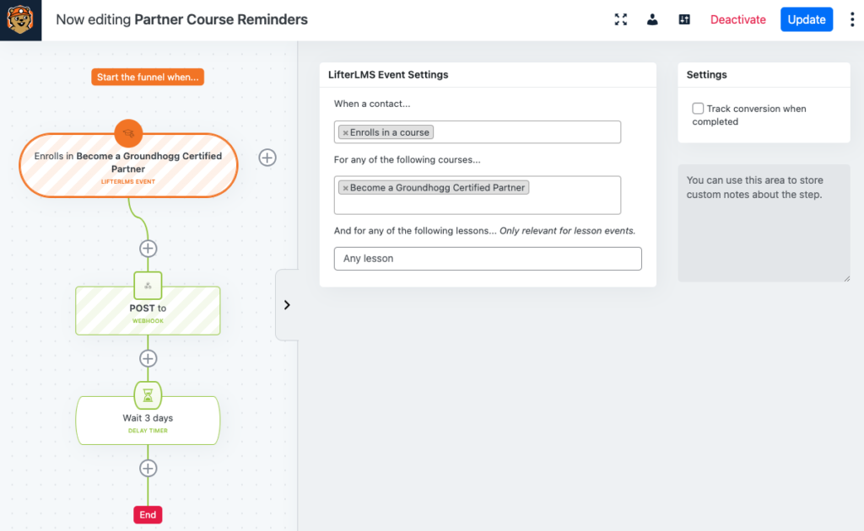Click the hourglass delay timer icon

pyautogui.click(x=148, y=395)
